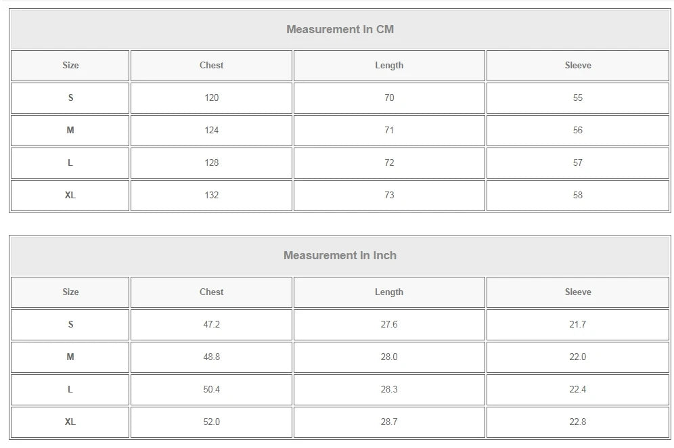The image size is (674, 448).
Task: Select the cell containing 132
Action: (211, 196)
